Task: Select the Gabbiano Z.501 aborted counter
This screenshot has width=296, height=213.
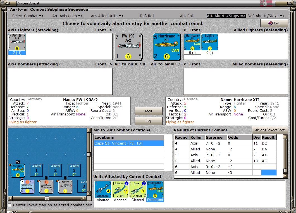Action: click(x=120, y=189)
